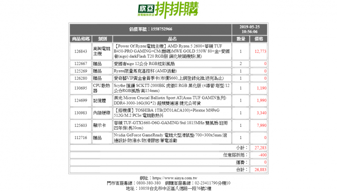Select product code 130695
This screenshot has width=337, height=191.
[81, 88]
